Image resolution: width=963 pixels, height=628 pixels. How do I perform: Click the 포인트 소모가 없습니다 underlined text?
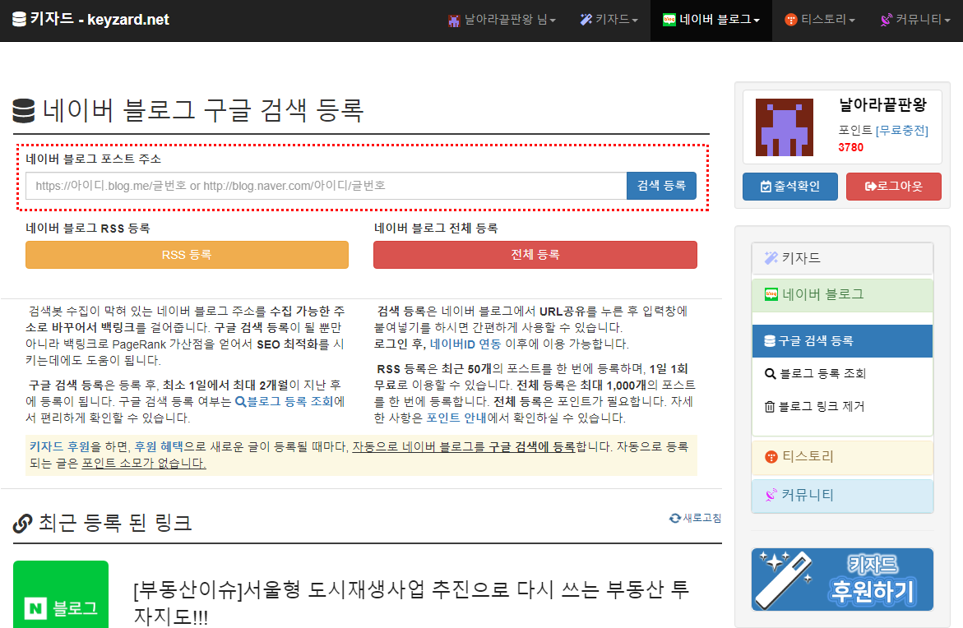[x=144, y=464]
